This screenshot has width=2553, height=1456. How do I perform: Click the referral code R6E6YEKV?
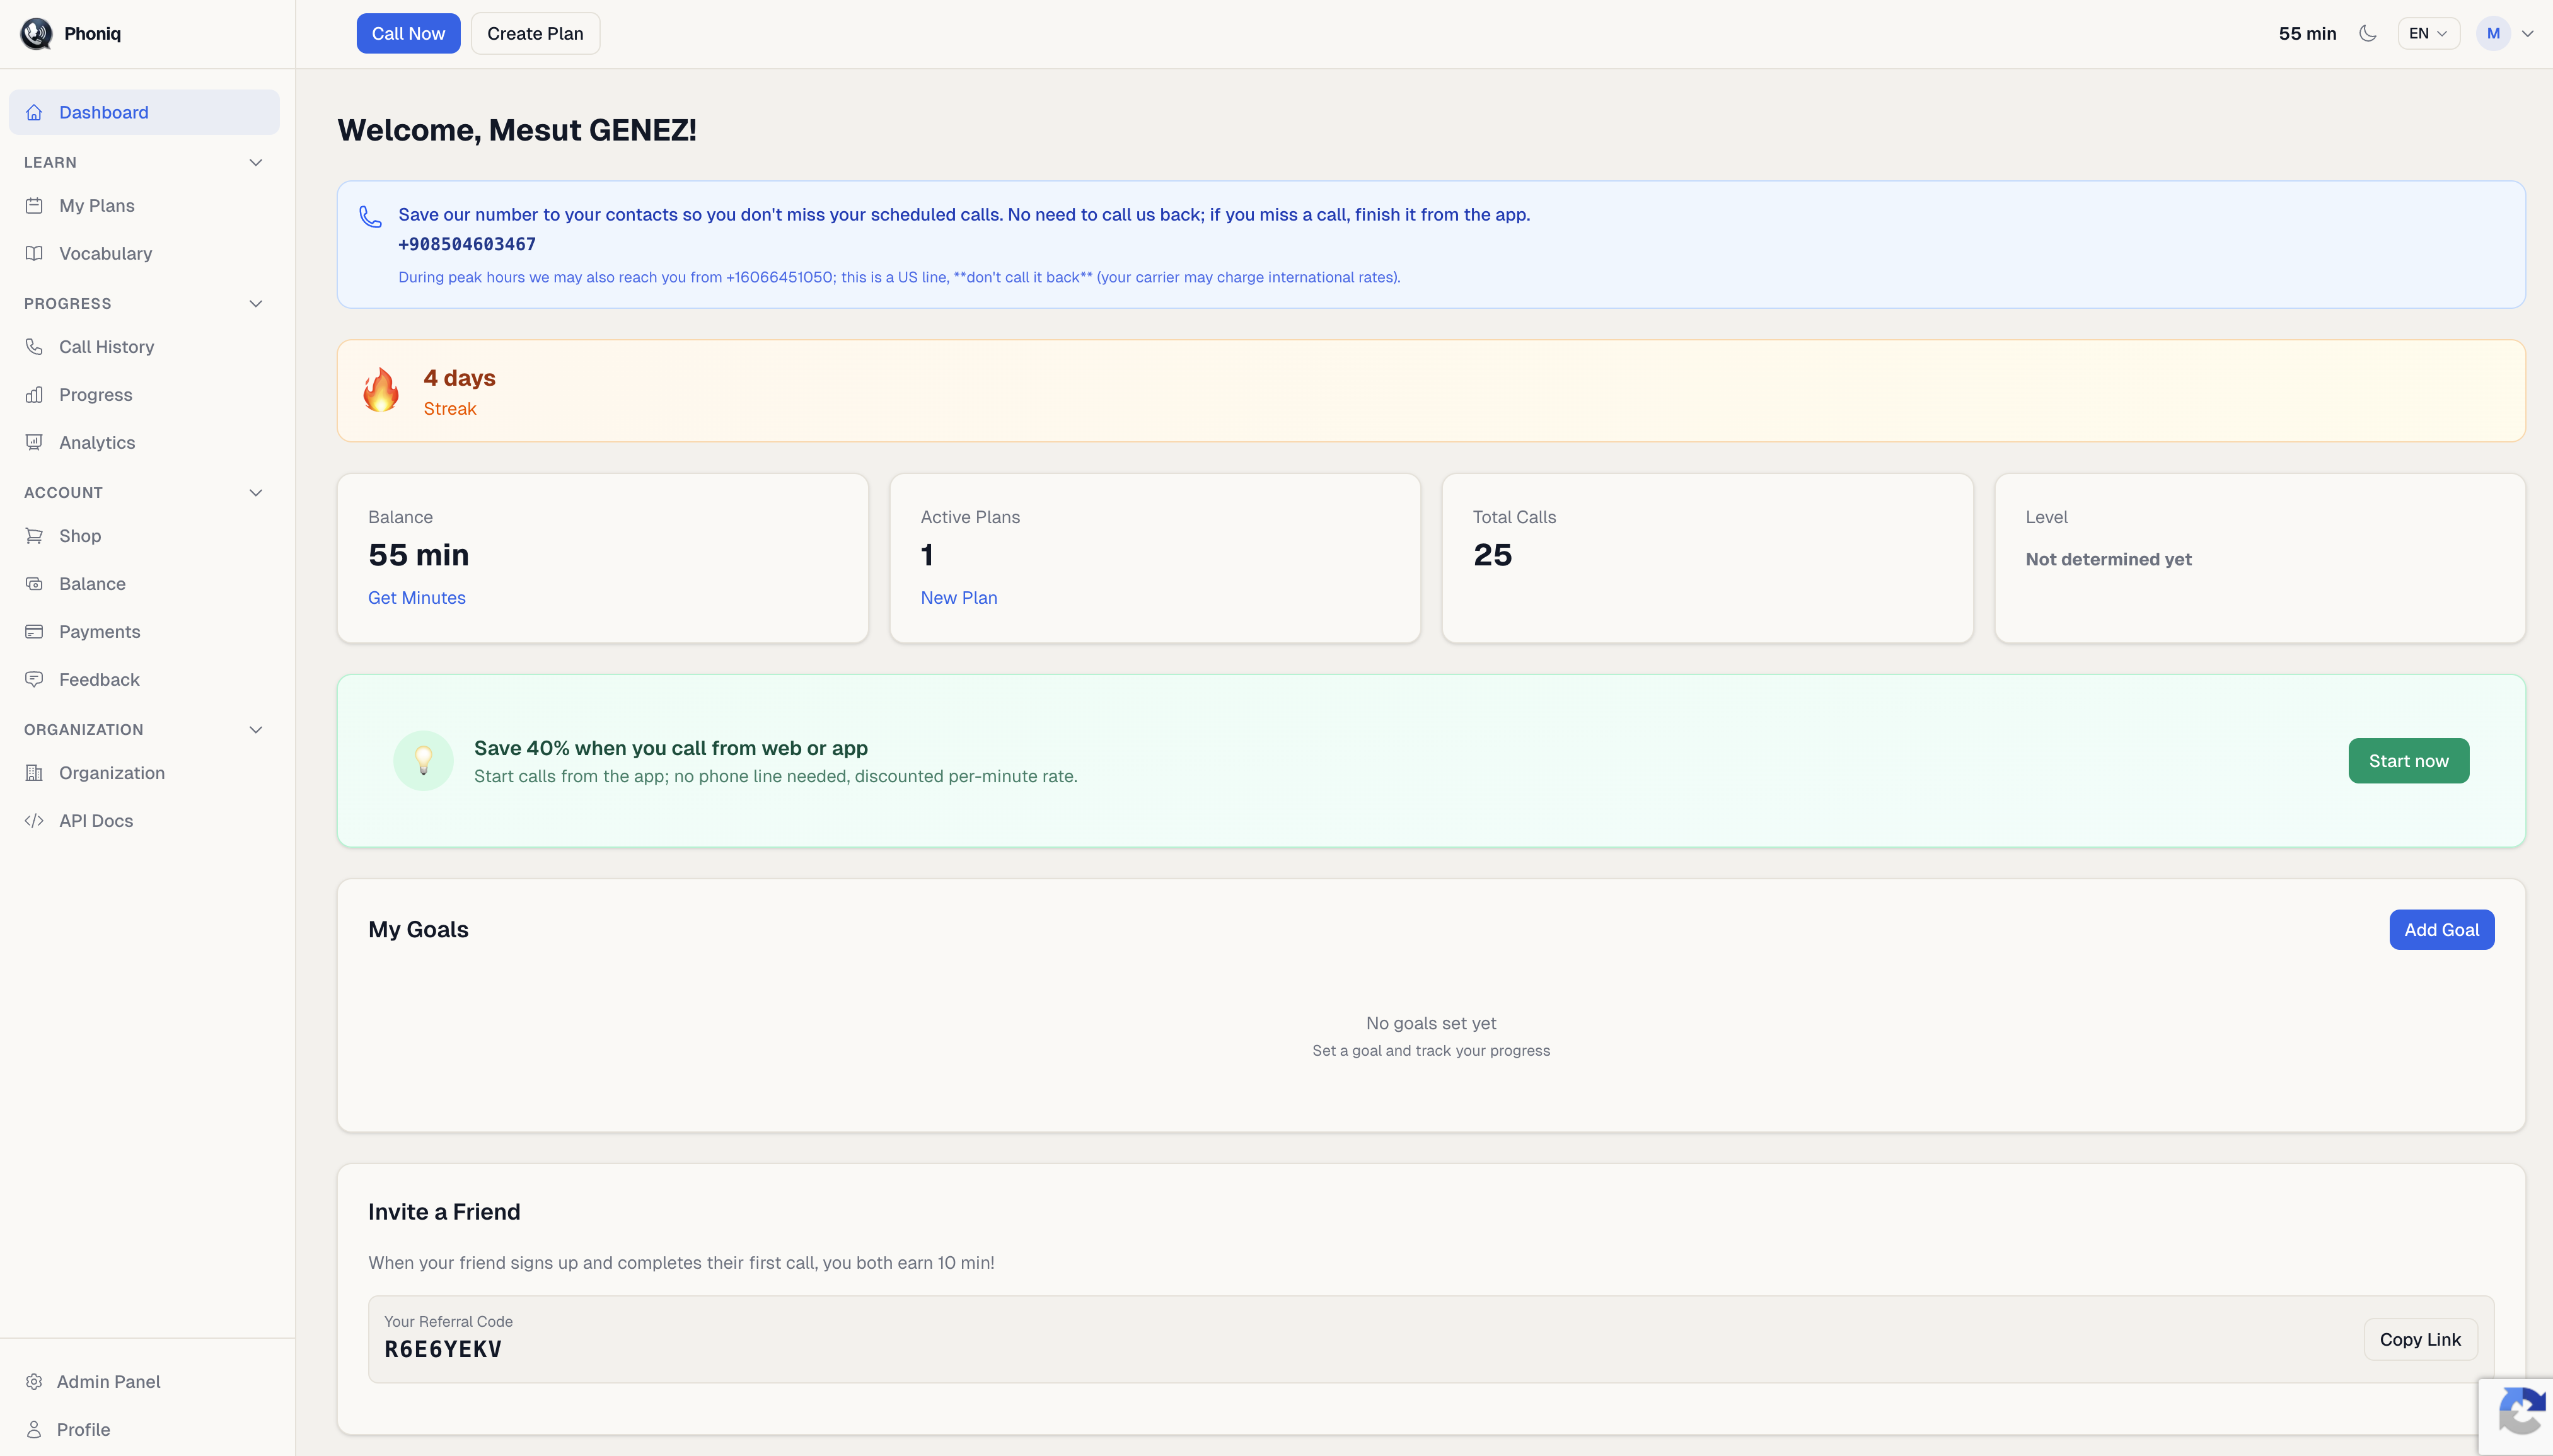[x=443, y=1349]
